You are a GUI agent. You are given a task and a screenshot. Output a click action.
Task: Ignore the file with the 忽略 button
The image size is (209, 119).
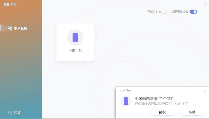(192, 112)
